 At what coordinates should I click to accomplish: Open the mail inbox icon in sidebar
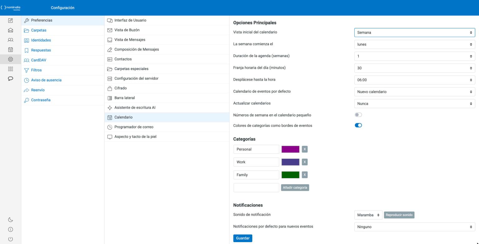[x=10, y=30]
